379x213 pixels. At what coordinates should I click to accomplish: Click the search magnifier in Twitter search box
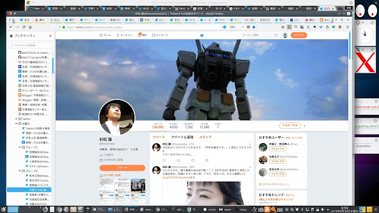pos(276,35)
